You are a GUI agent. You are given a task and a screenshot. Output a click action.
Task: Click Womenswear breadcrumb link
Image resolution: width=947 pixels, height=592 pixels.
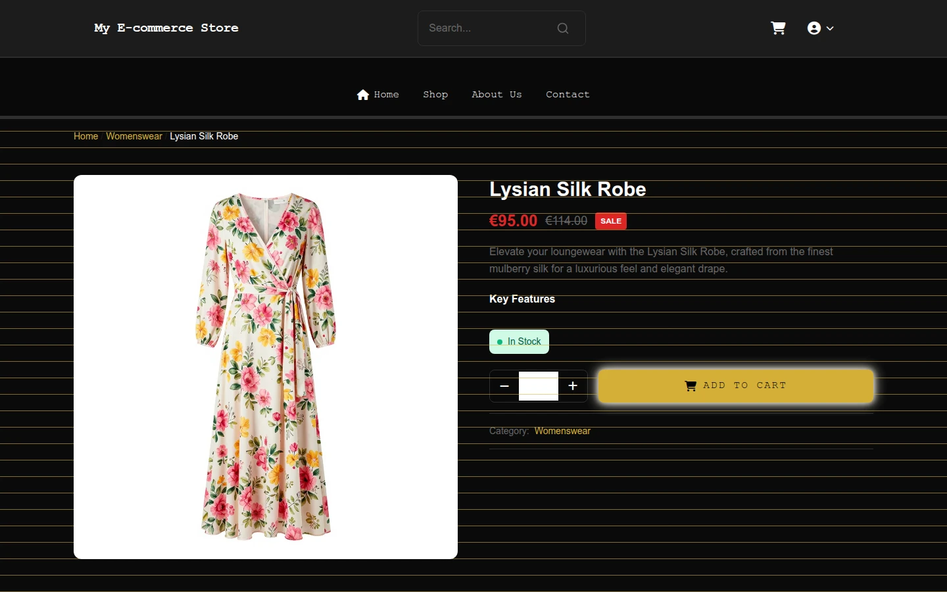[134, 136]
